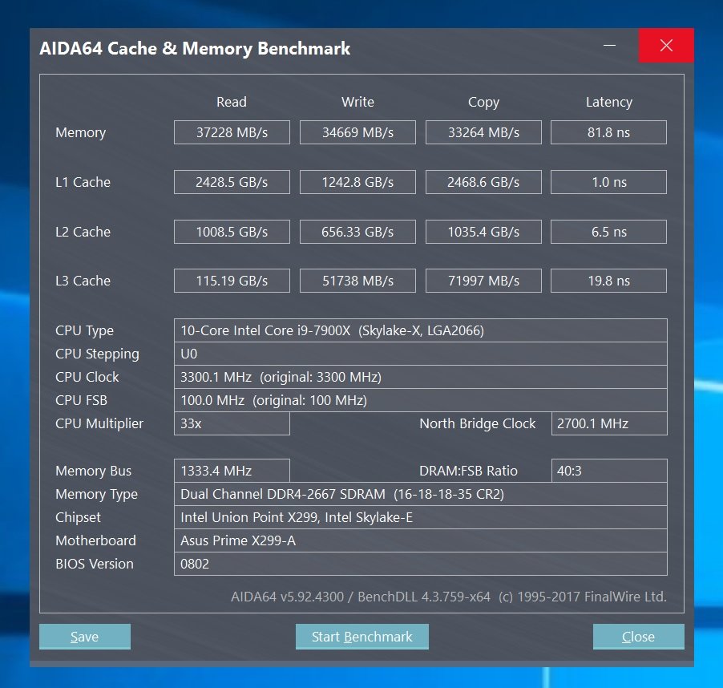723x688 pixels.
Task: Click CPU Stepping field U0
Action: coord(421,354)
